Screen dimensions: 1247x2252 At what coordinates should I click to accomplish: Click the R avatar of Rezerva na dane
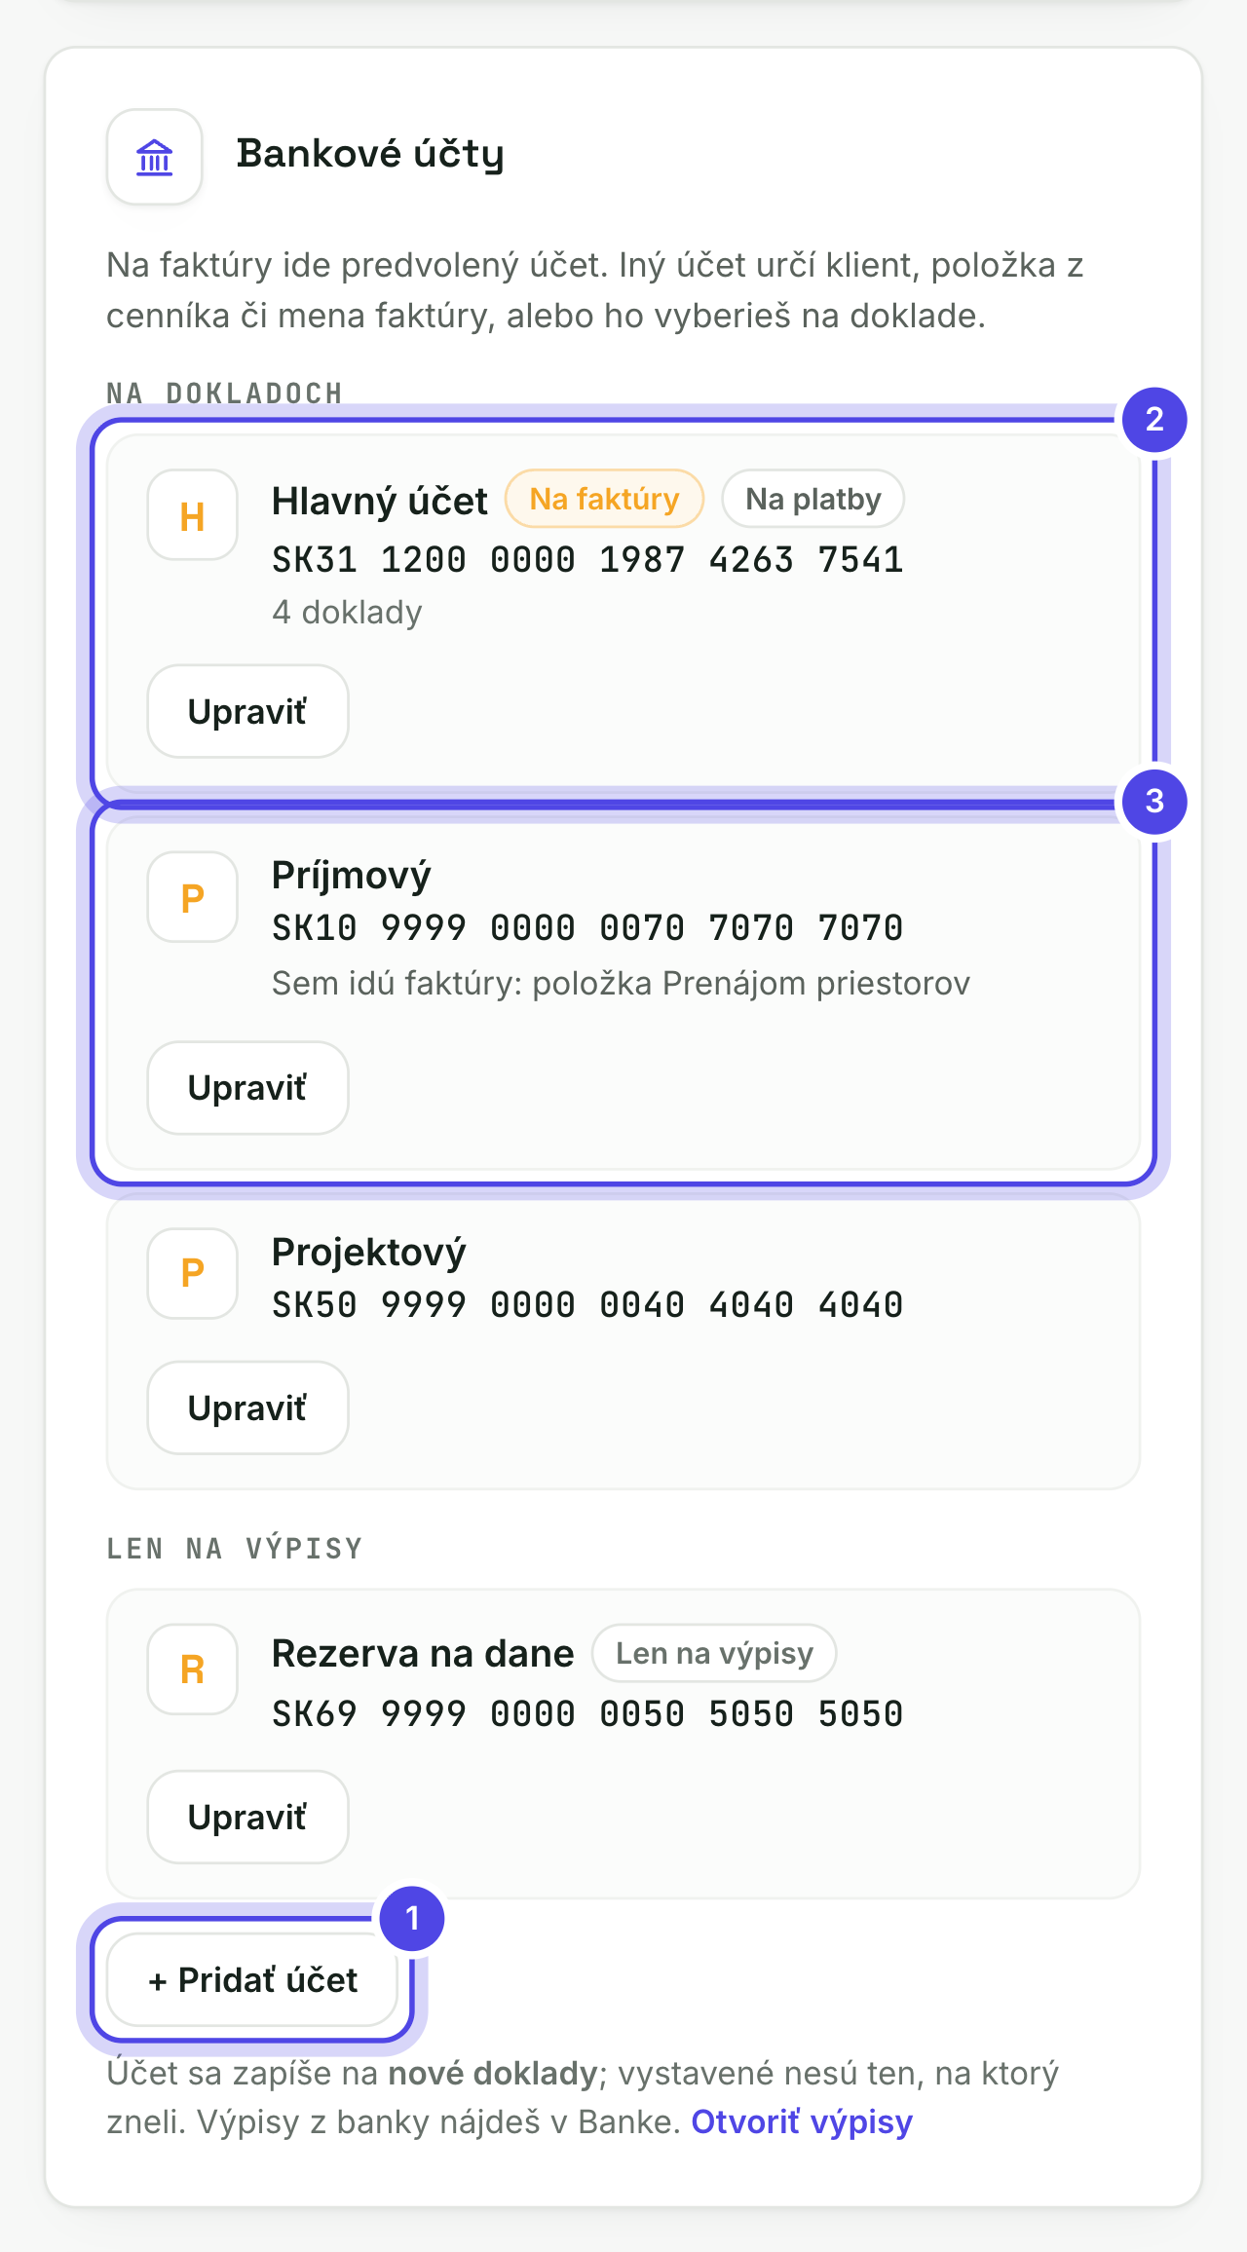click(193, 1670)
